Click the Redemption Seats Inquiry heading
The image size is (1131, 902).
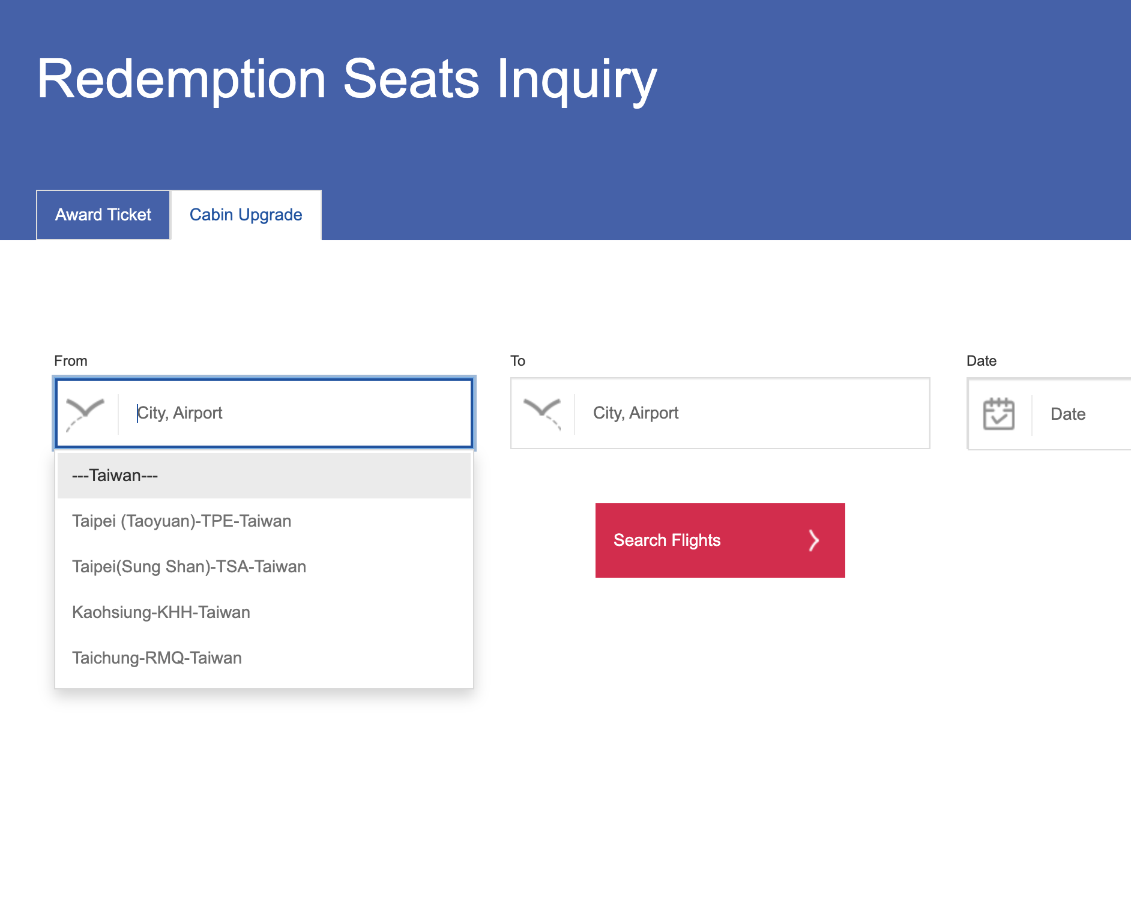pyautogui.click(x=347, y=79)
